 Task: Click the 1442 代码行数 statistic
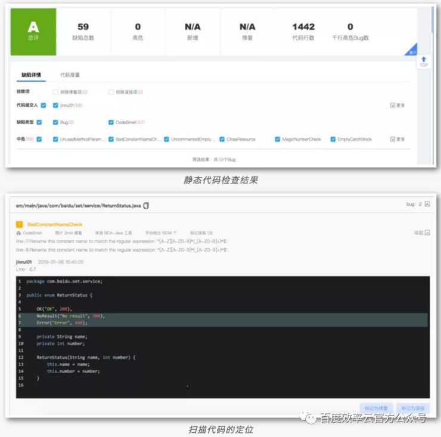[303, 32]
